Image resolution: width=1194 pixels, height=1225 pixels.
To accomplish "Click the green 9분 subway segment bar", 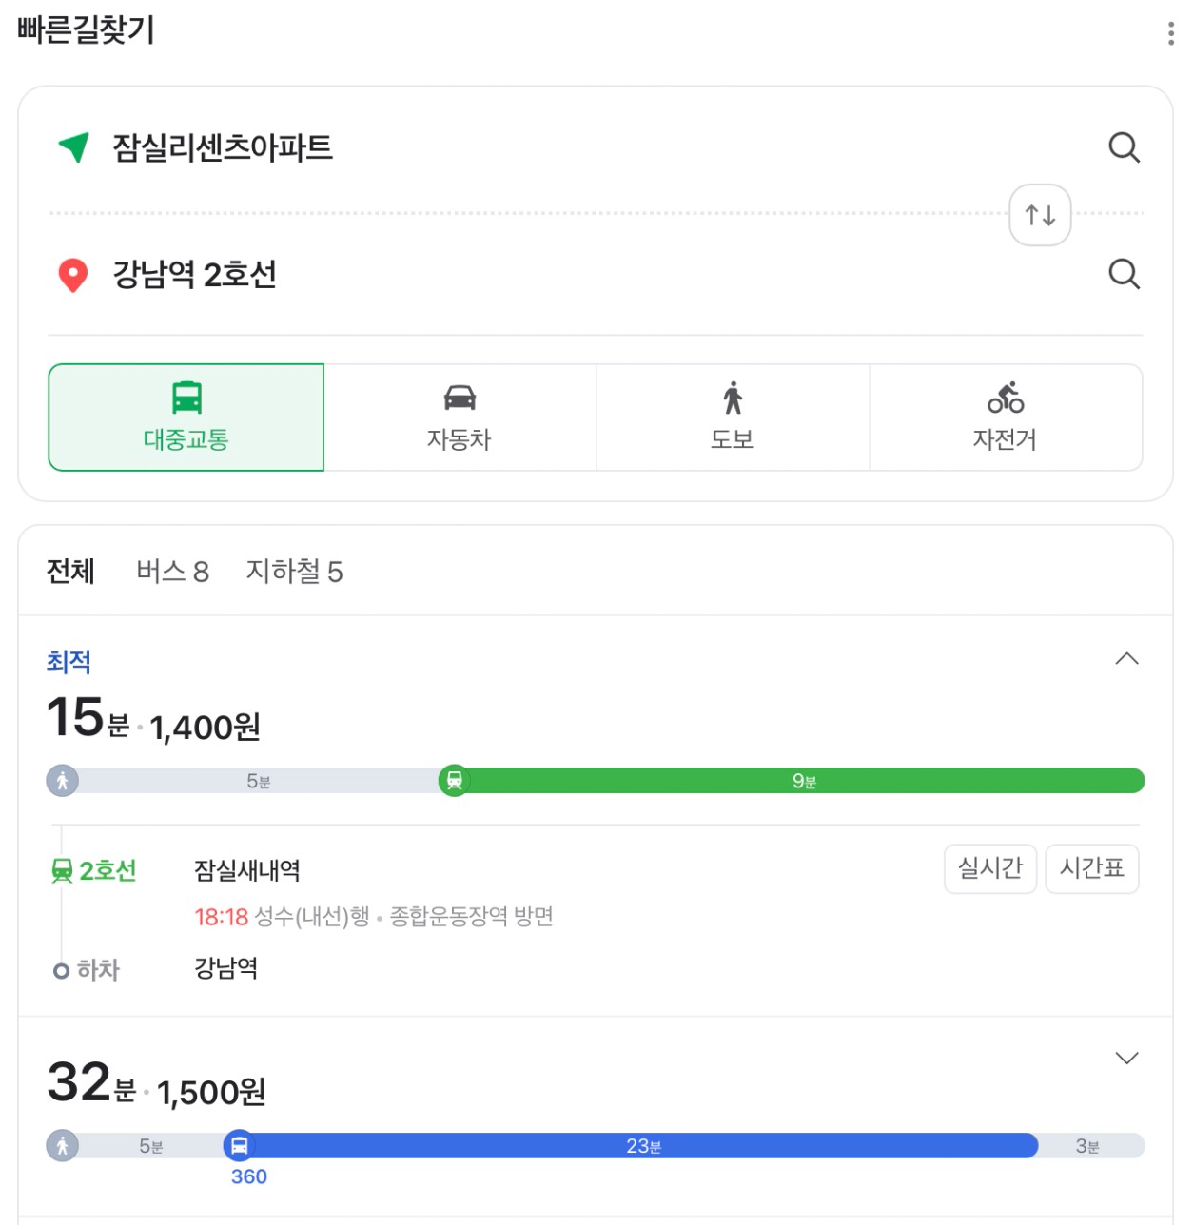I will 804,781.
